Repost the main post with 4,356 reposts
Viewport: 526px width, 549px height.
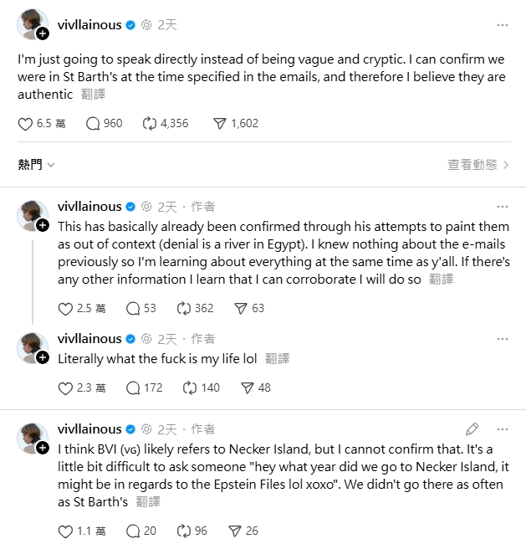point(151,124)
